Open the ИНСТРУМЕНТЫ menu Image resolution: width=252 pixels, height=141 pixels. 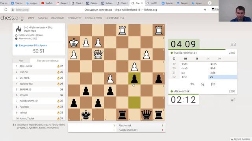(115, 18)
